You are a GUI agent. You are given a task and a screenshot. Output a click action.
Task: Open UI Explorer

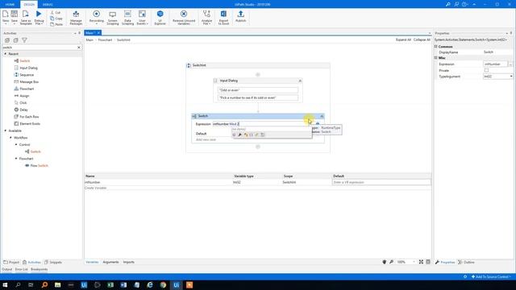tap(160, 17)
